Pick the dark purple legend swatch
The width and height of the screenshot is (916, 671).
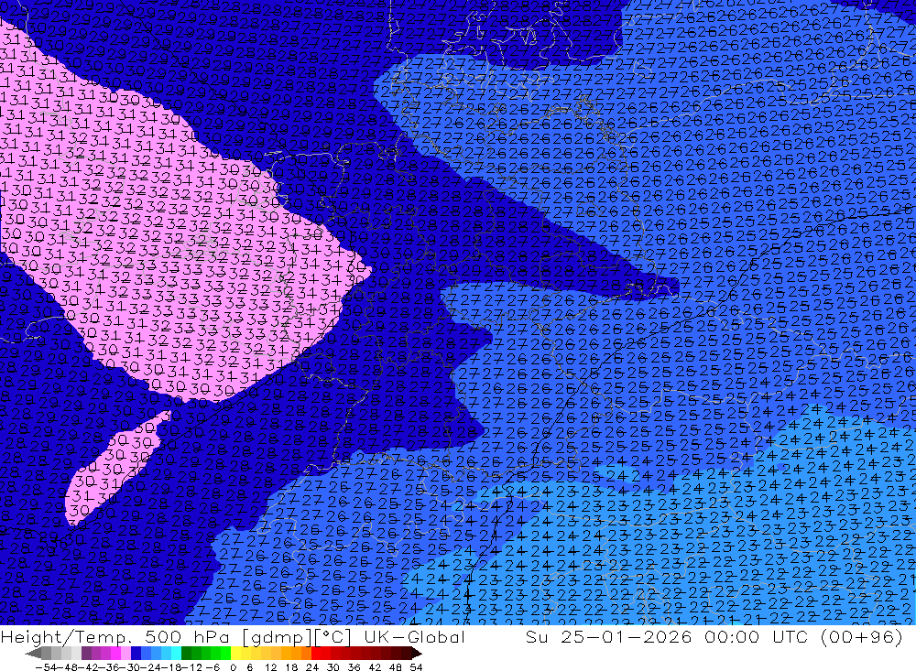pos(86,654)
